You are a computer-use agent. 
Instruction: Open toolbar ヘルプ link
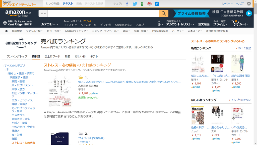click(x=240, y=4)
